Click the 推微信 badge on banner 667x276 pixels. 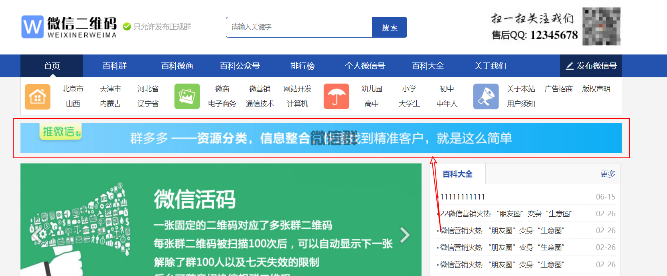click(61, 131)
